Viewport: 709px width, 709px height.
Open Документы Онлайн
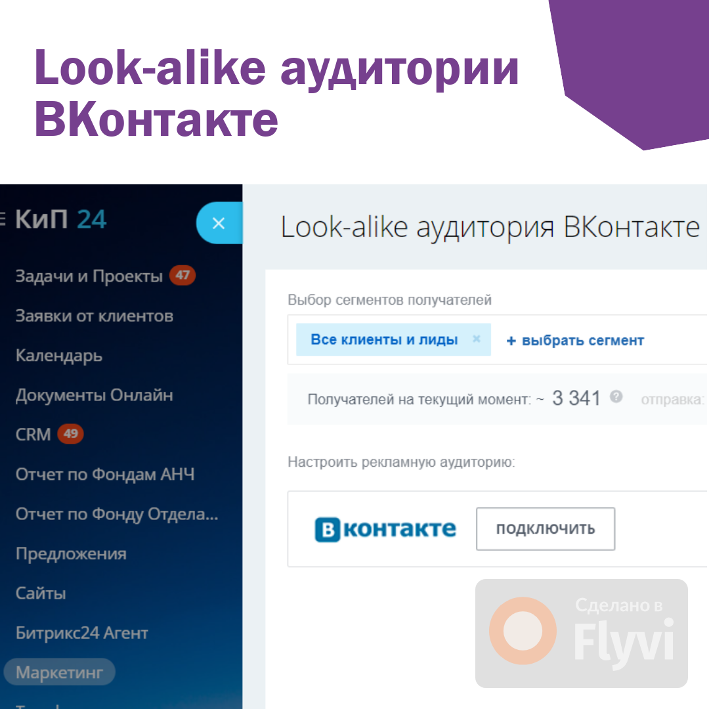[94, 395]
